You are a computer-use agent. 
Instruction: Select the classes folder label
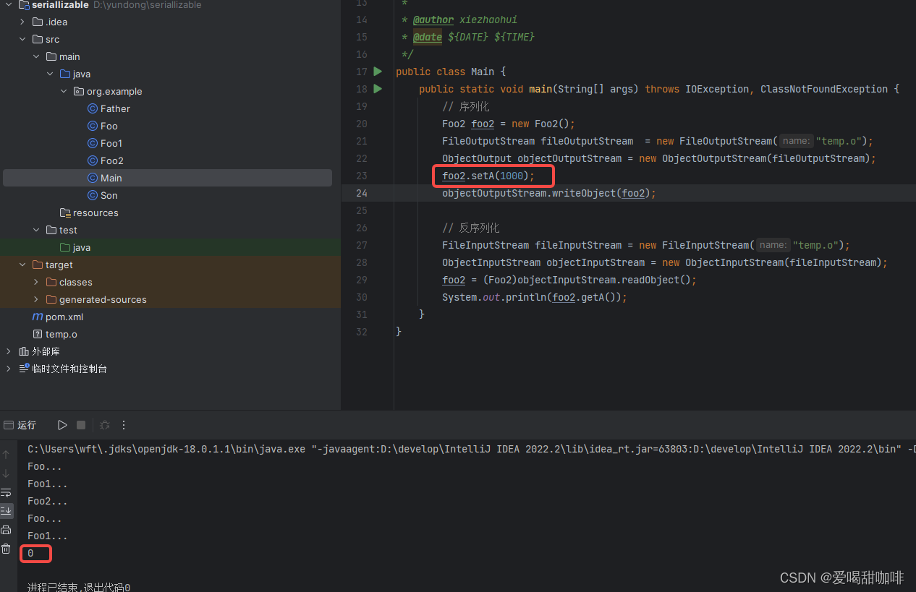(76, 282)
